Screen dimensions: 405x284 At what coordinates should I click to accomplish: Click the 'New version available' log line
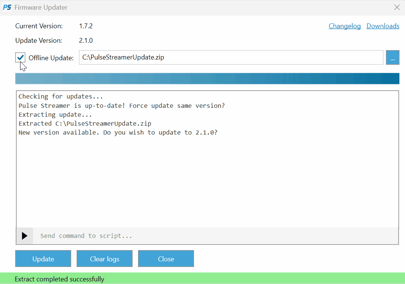coord(118,132)
